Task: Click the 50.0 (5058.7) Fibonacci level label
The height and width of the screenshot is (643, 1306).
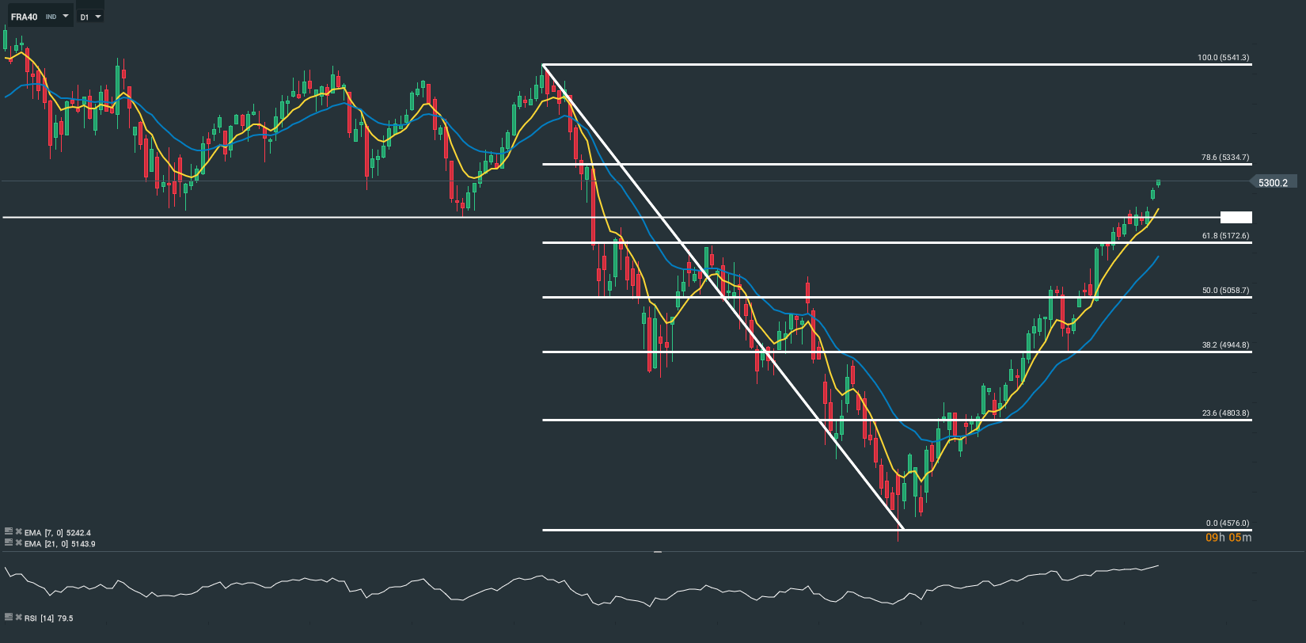Action: [1225, 291]
